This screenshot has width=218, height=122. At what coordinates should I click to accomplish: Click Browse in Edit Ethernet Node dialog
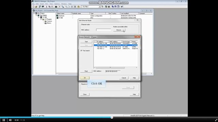[119, 30]
